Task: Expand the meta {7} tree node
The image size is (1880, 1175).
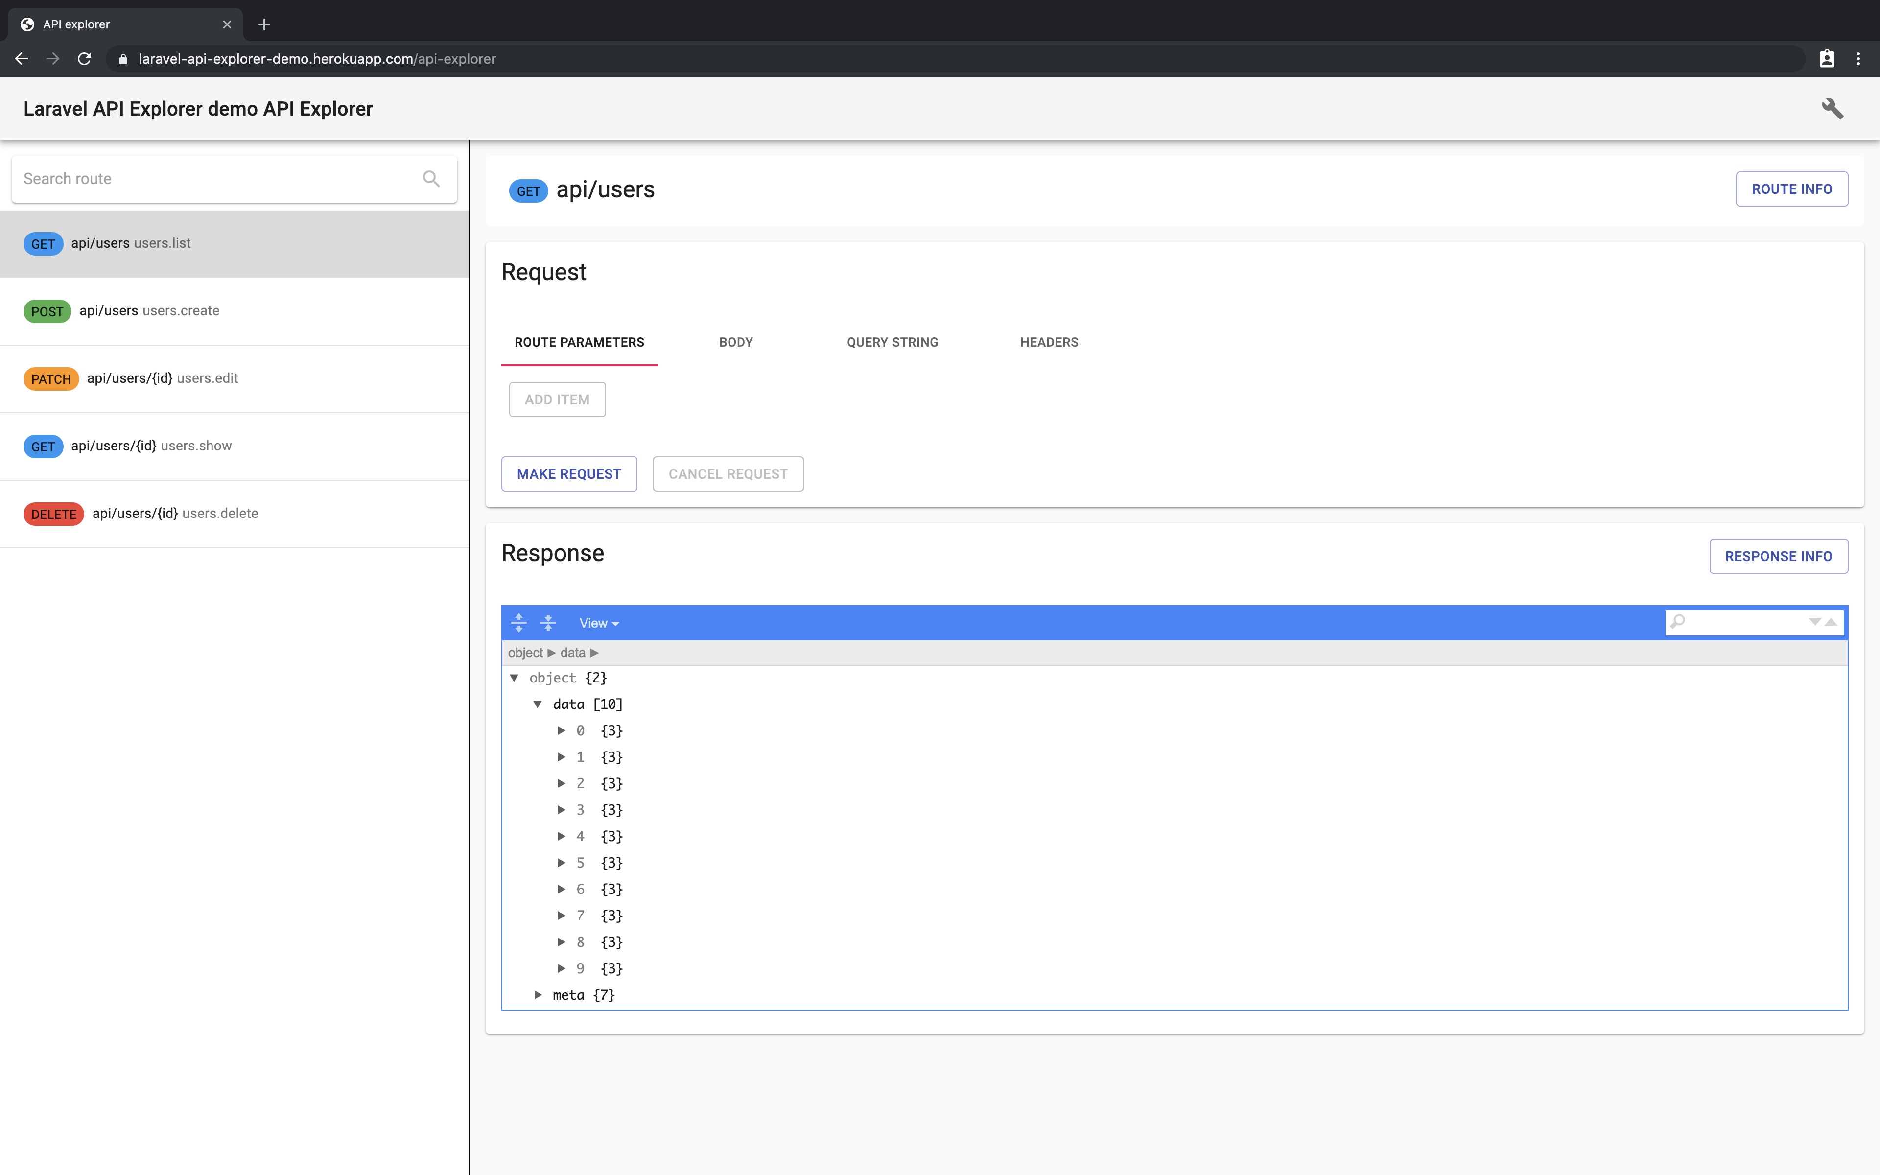Action: point(538,995)
